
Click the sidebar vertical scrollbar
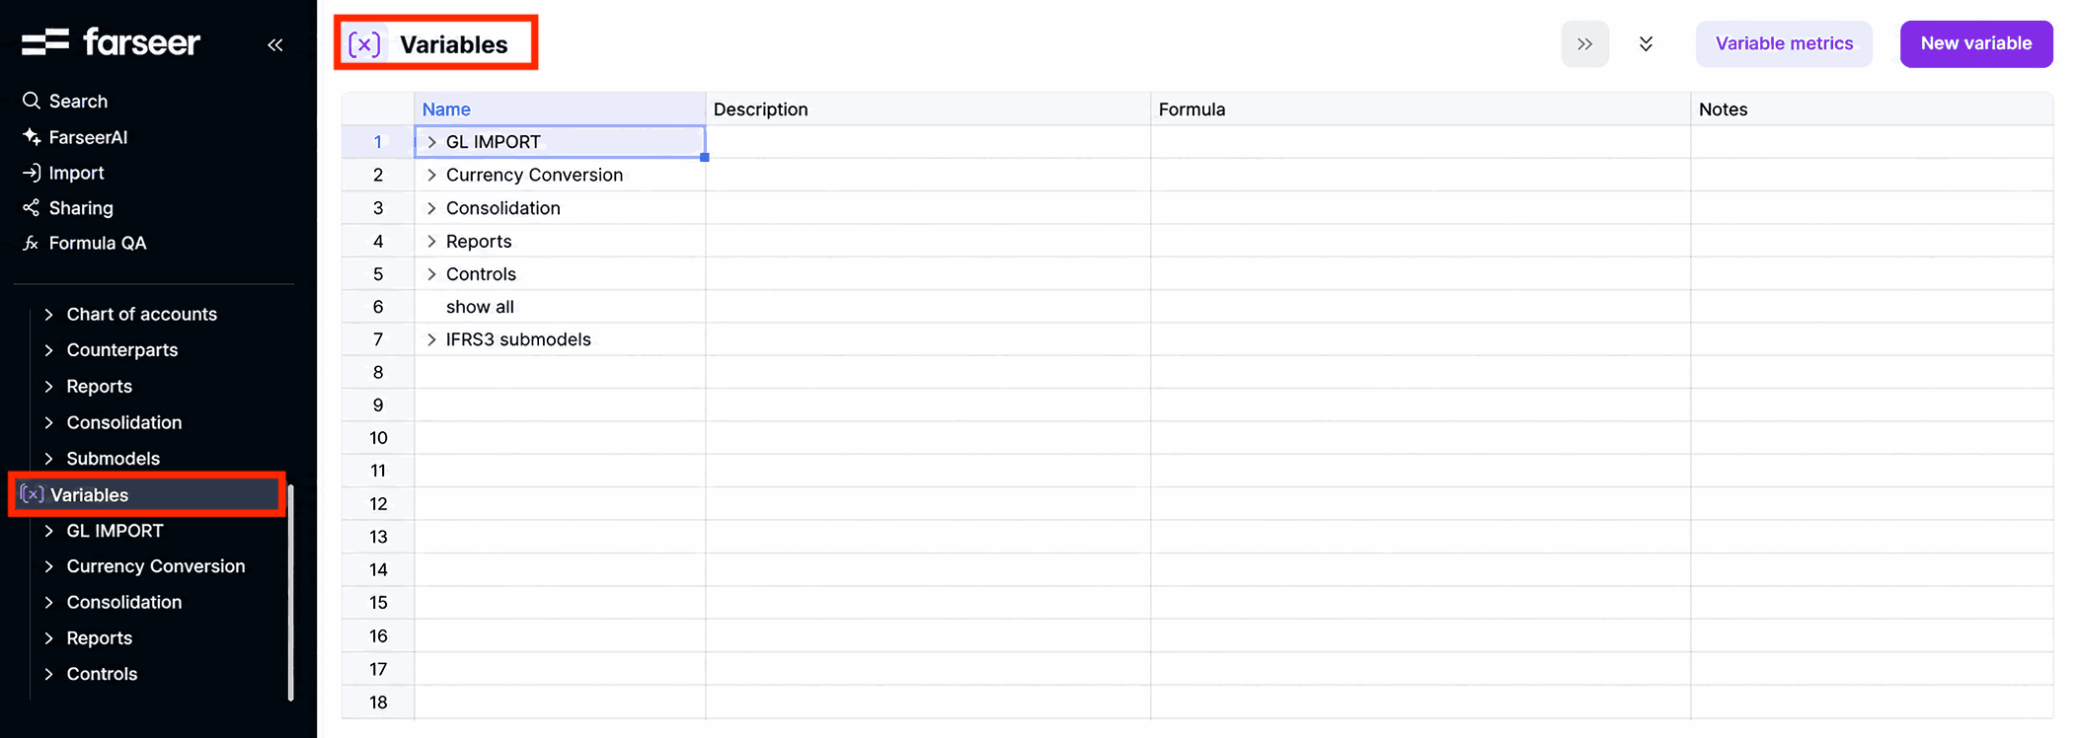pyautogui.click(x=291, y=592)
